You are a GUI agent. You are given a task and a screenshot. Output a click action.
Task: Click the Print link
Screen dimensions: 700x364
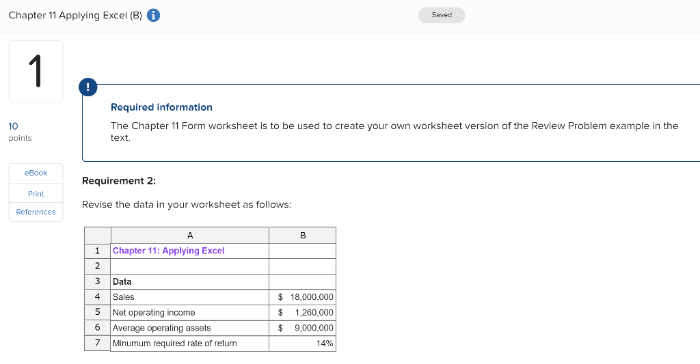point(36,194)
